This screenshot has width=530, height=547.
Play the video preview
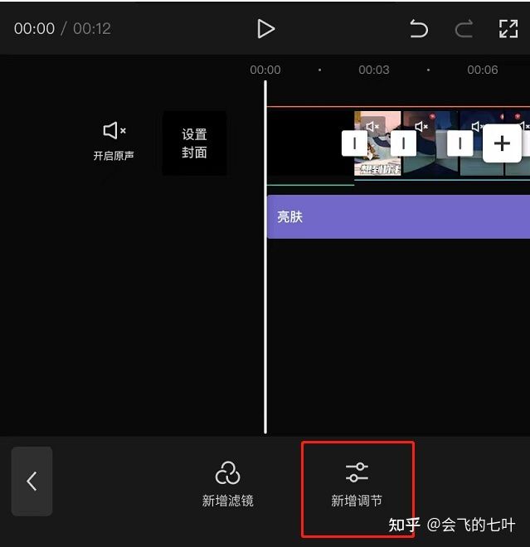(x=266, y=29)
